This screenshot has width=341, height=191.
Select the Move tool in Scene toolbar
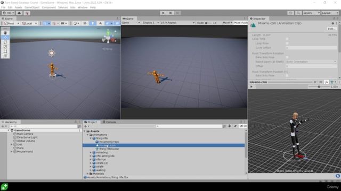pyautogui.click(x=5, y=38)
